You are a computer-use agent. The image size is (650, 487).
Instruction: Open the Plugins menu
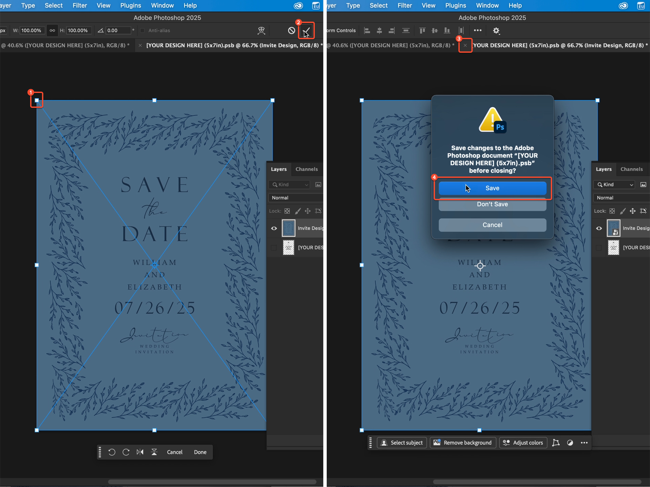pyautogui.click(x=130, y=5)
